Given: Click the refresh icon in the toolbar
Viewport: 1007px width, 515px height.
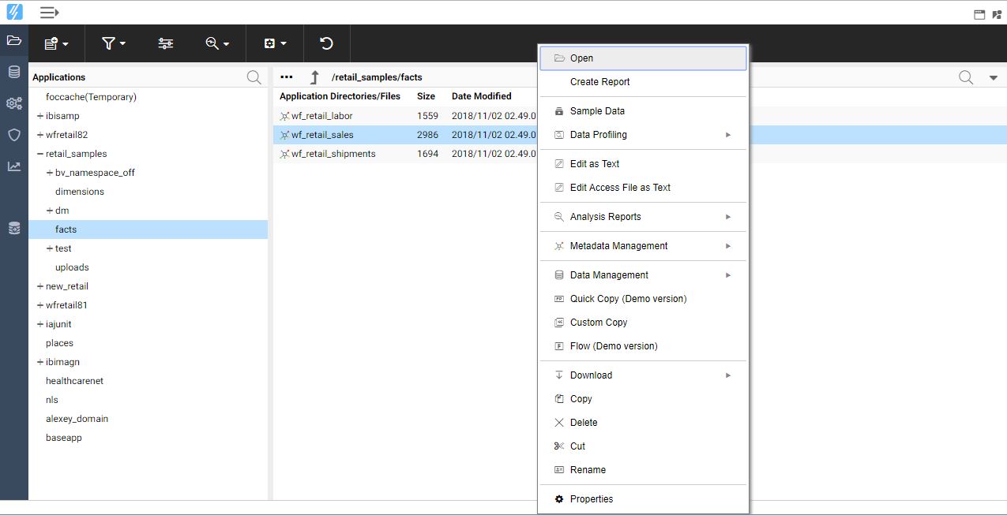Looking at the screenshot, I should [325, 44].
